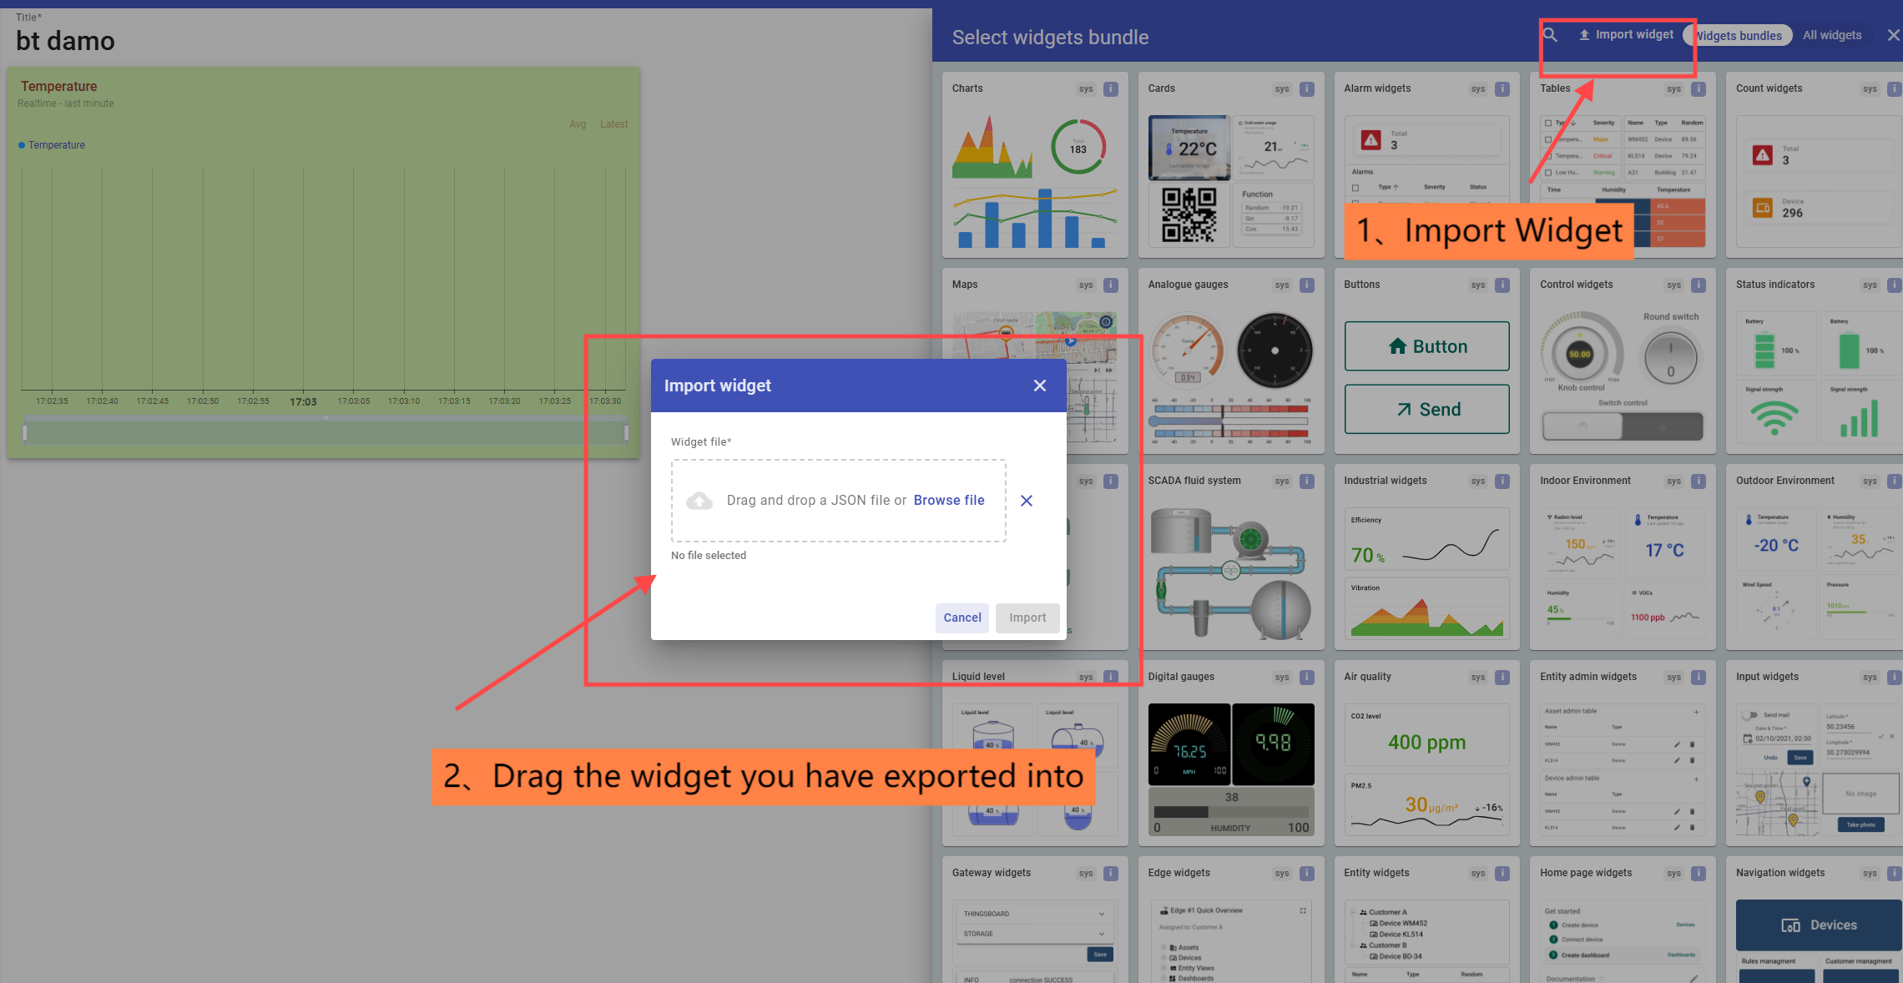Open info icon on Air quality bundle
The image size is (1903, 983).
point(1502,677)
